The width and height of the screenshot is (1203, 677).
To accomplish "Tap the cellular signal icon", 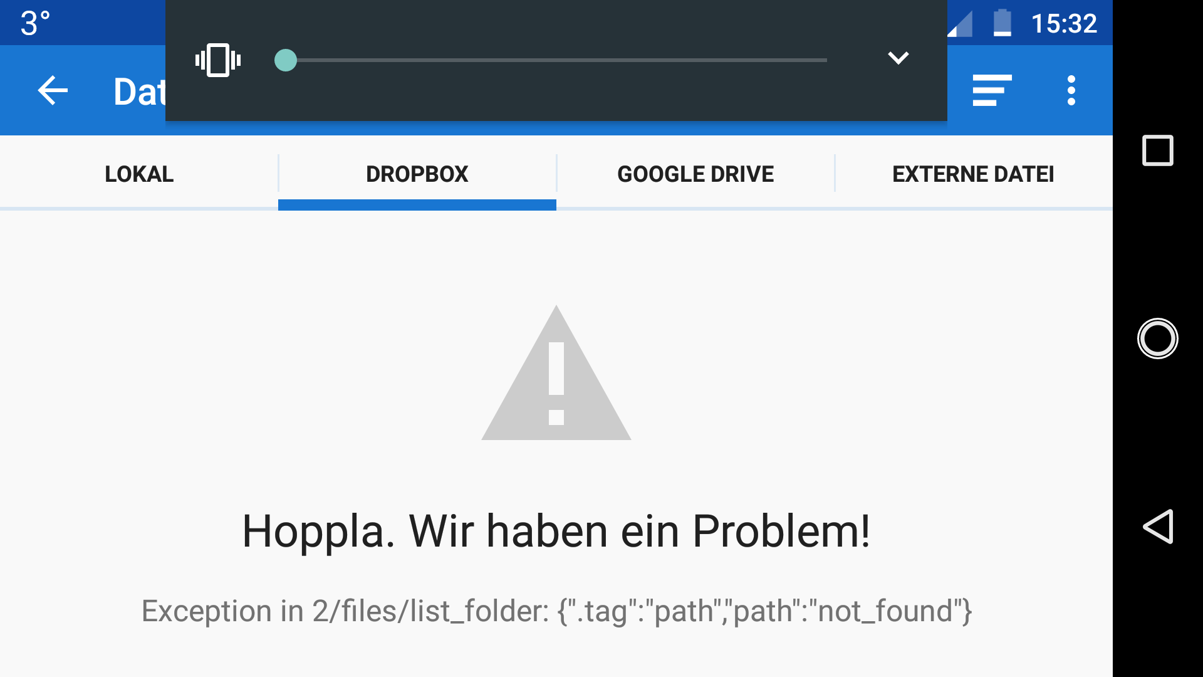I will point(960,24).
